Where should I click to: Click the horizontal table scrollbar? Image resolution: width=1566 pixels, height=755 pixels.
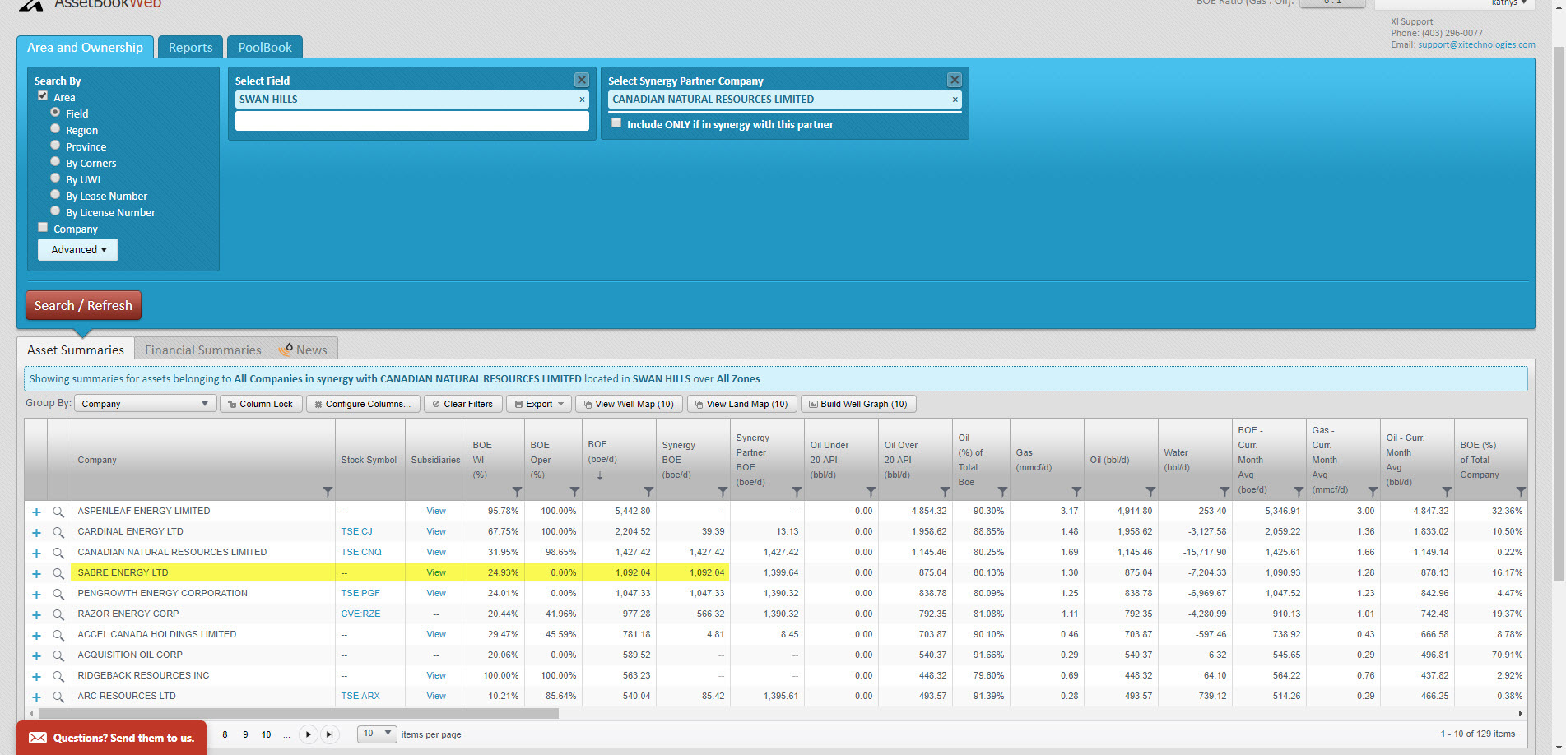tap(298, 713)
